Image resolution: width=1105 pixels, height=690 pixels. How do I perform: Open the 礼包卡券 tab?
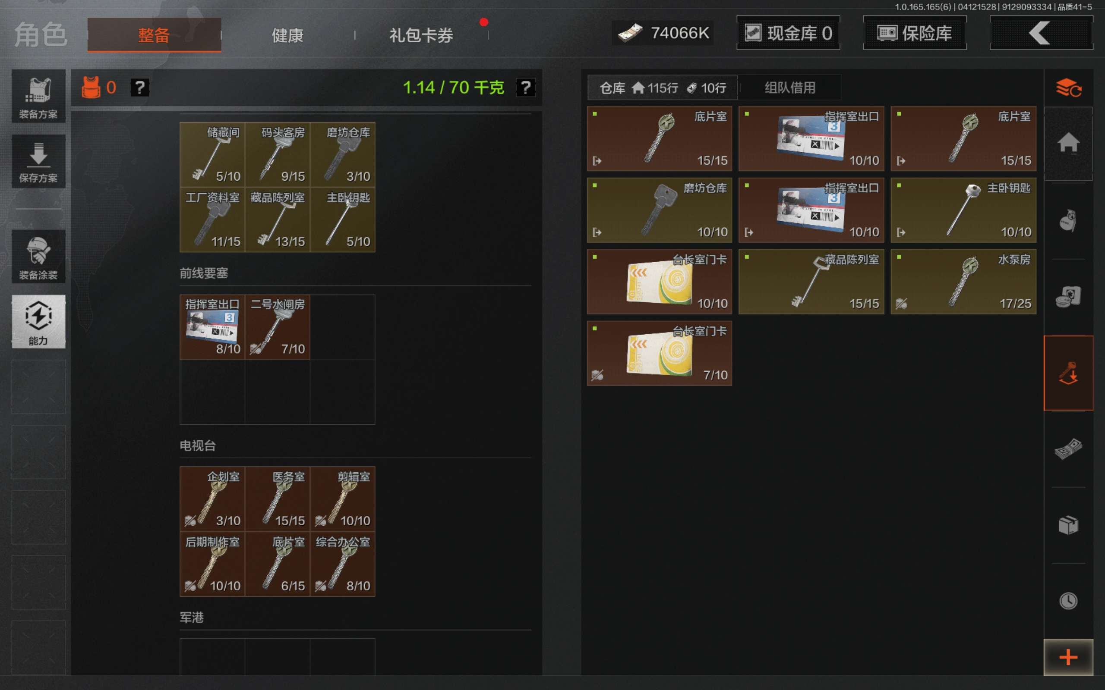coord(421,35)
